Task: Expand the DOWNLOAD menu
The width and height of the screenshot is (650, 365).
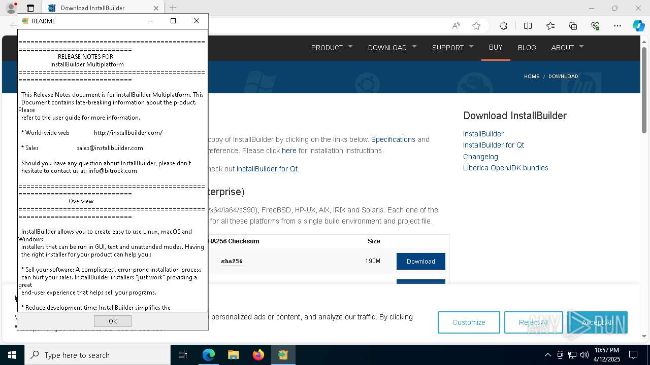Action: (392, 48)
